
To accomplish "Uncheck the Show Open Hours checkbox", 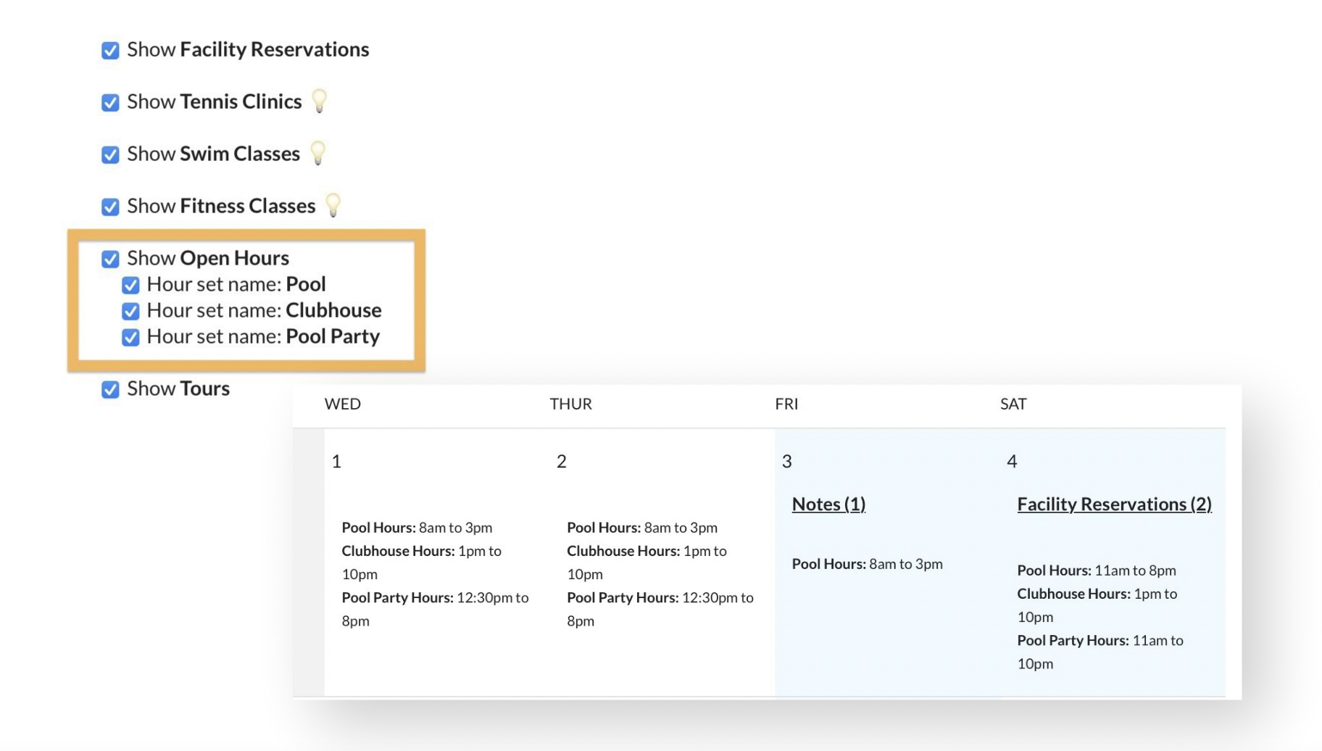I will coord(110,259).
